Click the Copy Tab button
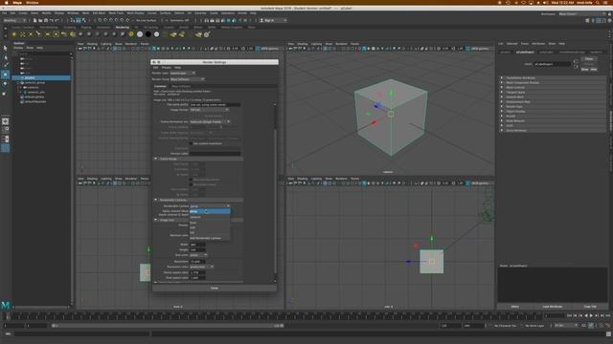Screen dimensions: 613x344 click(590, 307)
